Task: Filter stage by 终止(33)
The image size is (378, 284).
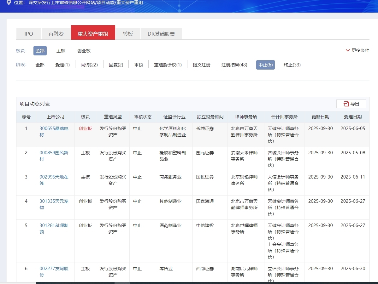Action: [292, 65]
